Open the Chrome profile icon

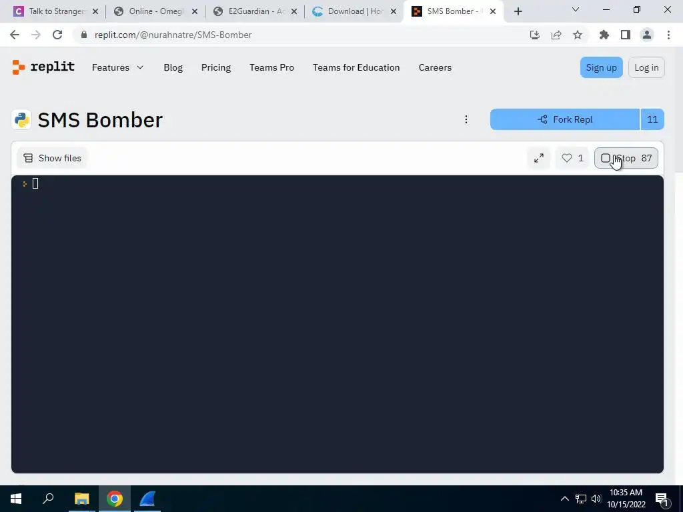tap(647, 35)
